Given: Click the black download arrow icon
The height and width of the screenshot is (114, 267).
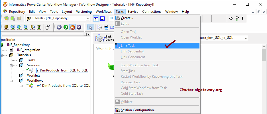Looking at the screenshot, I should (242, 18).
